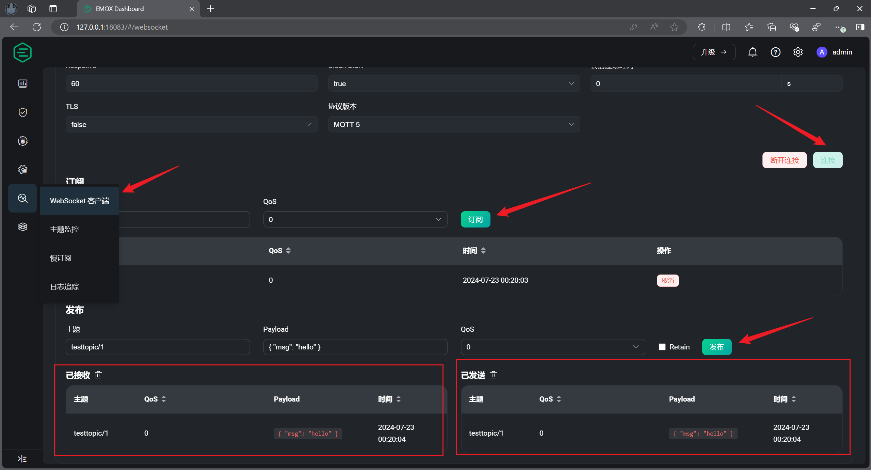This screenshot has height=470, width=871.
Task: Click the green 订阅 subscribe button
Action: tap(475, 219)
